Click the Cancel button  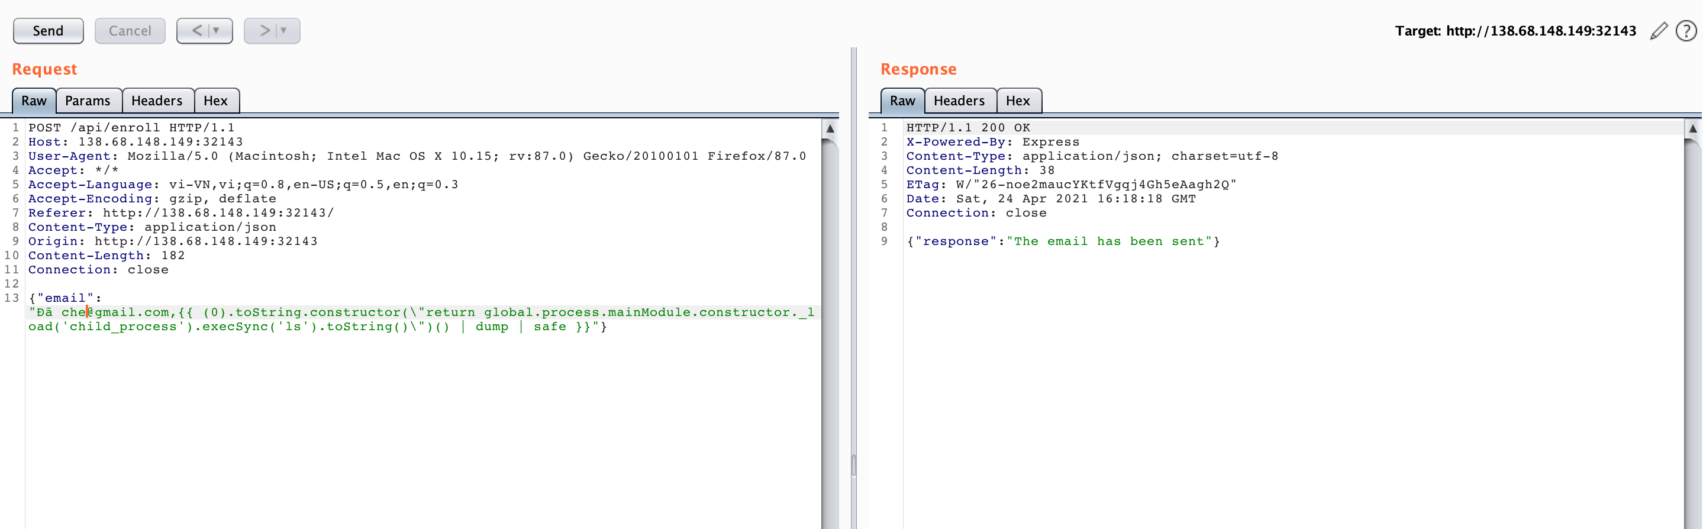pyautogui.click(x=130, y=31)
